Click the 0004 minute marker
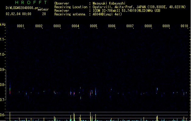This screenshot has width=191, height=121. tap(75, 26)
